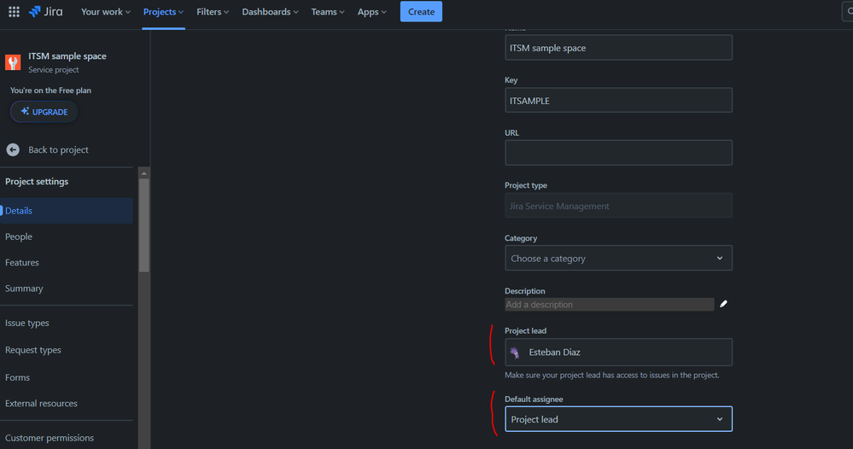Screen dimensions: 853x449
Task: Click the Key field containing ITSAMPLE
Action: click(x=618, y=100)
